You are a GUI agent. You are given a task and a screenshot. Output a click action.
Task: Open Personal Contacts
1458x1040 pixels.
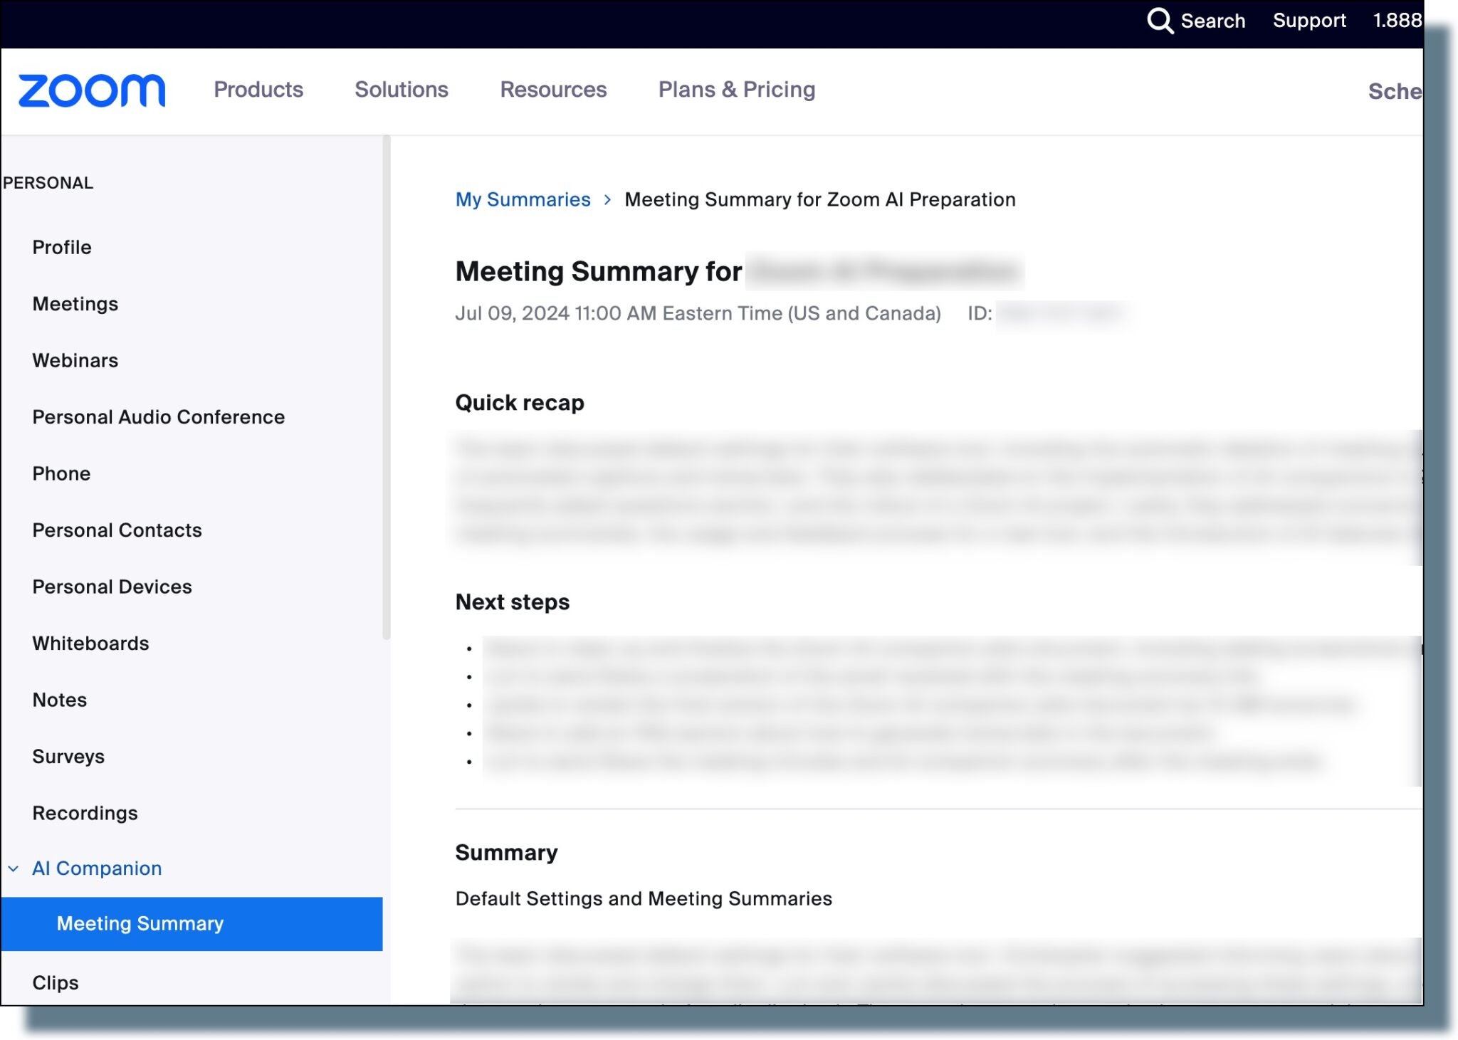click(x=116, y=530)
